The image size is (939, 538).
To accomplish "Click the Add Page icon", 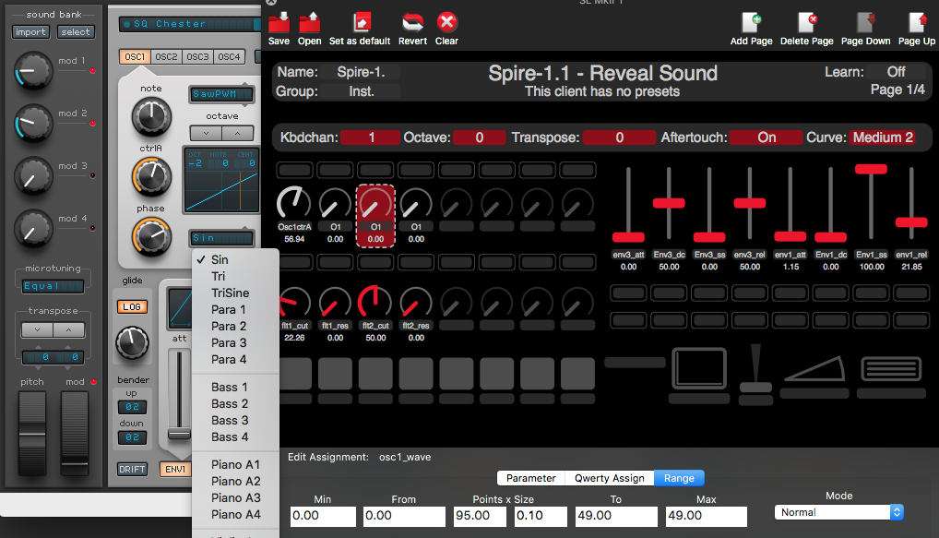I will point(751,22).
